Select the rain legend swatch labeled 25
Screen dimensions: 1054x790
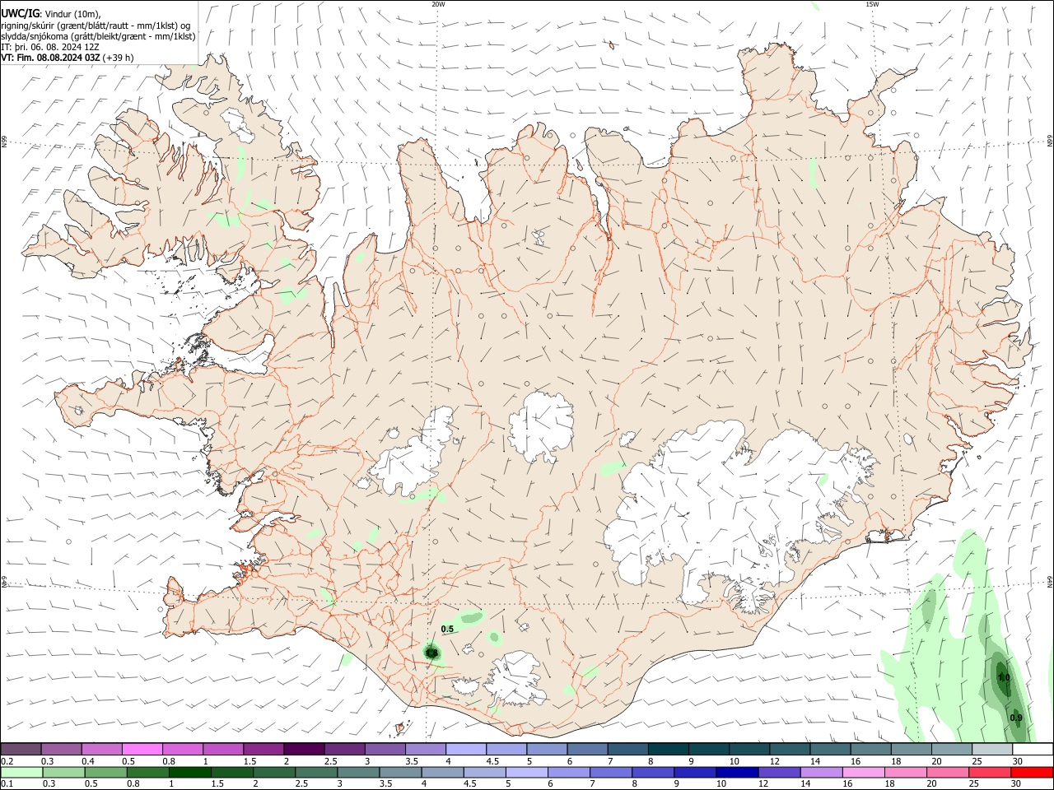[991, 773]
